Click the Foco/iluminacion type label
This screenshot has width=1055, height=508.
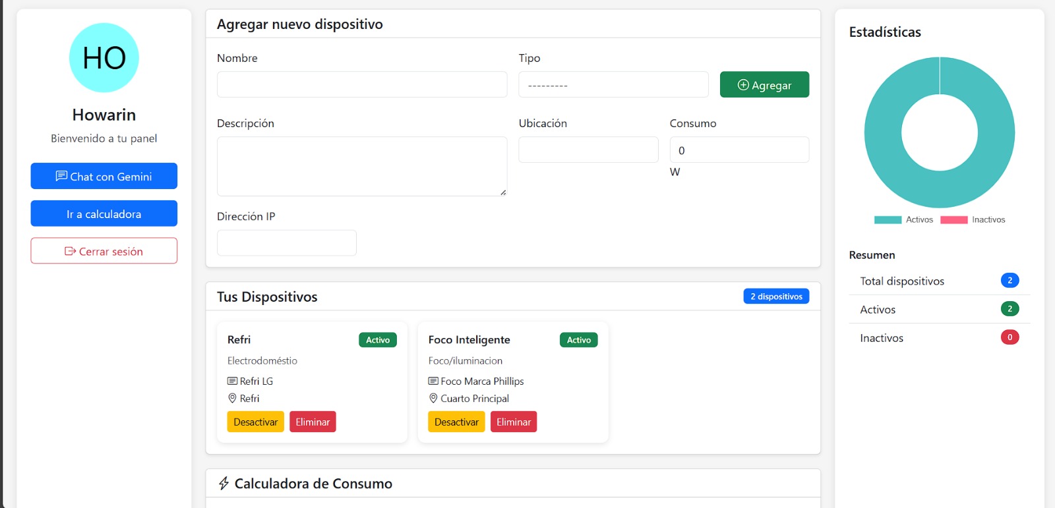pyautogui.click(x=466, y=360)
